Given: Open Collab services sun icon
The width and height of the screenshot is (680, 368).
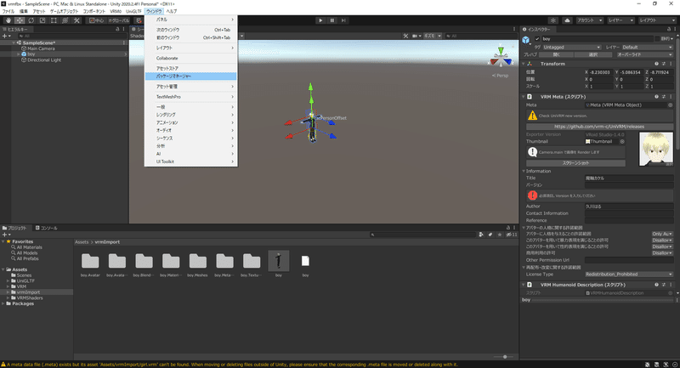Looking at the screenshot, I should coord(553,20).
